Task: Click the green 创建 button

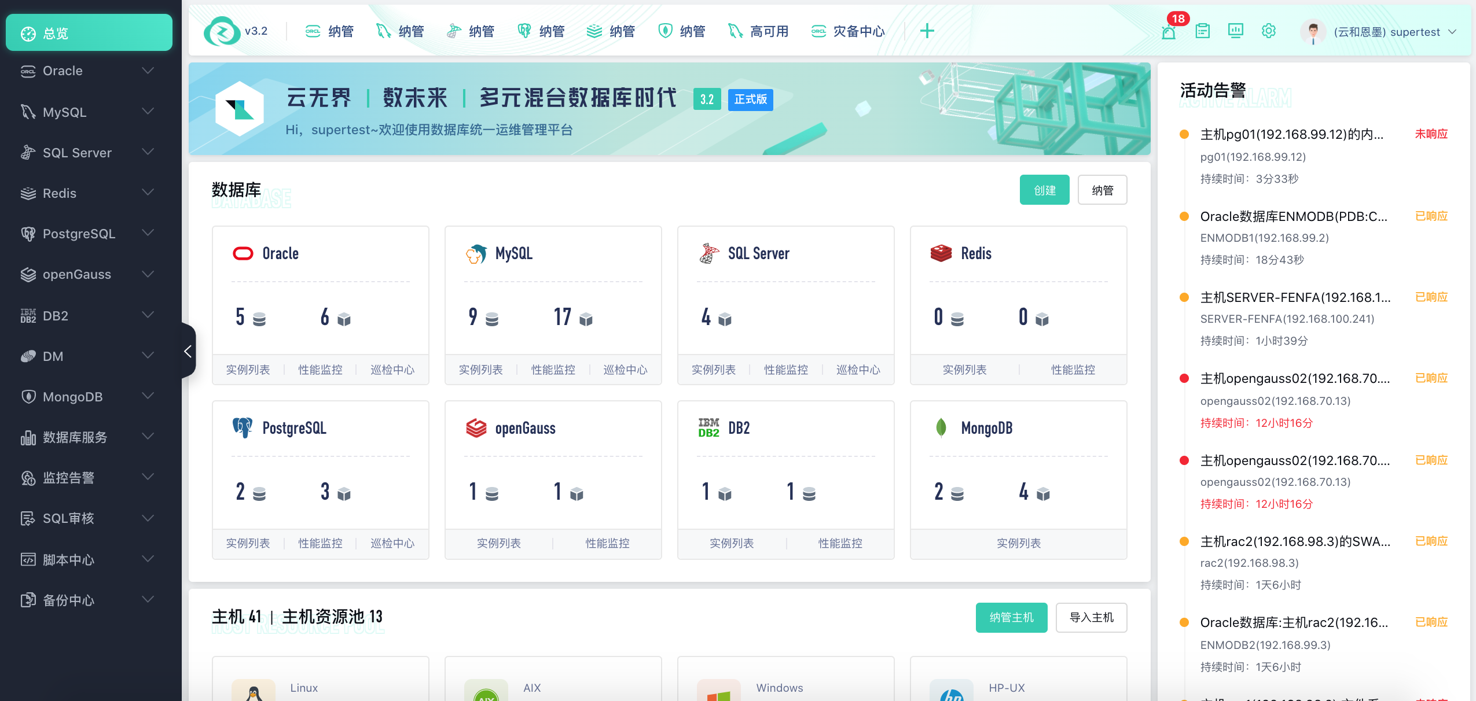Action: point(1044,190)
